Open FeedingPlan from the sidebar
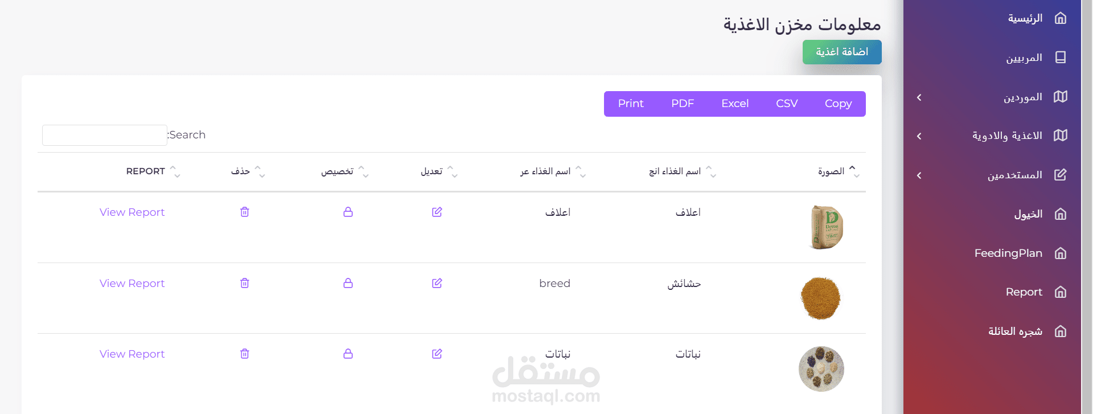This screenshot has height=414, width=1093. pyautogui.click(x=1008, y=253)
